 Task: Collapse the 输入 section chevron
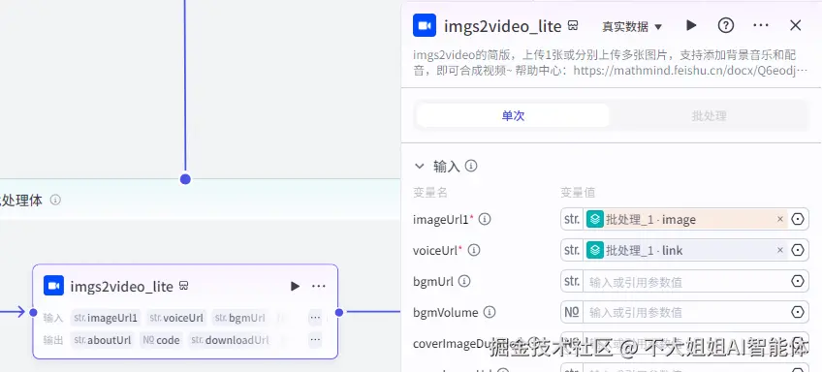(419, 166)
